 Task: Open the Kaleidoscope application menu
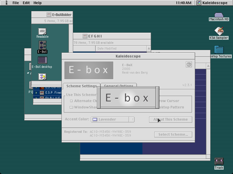click(x=212, y=3)
